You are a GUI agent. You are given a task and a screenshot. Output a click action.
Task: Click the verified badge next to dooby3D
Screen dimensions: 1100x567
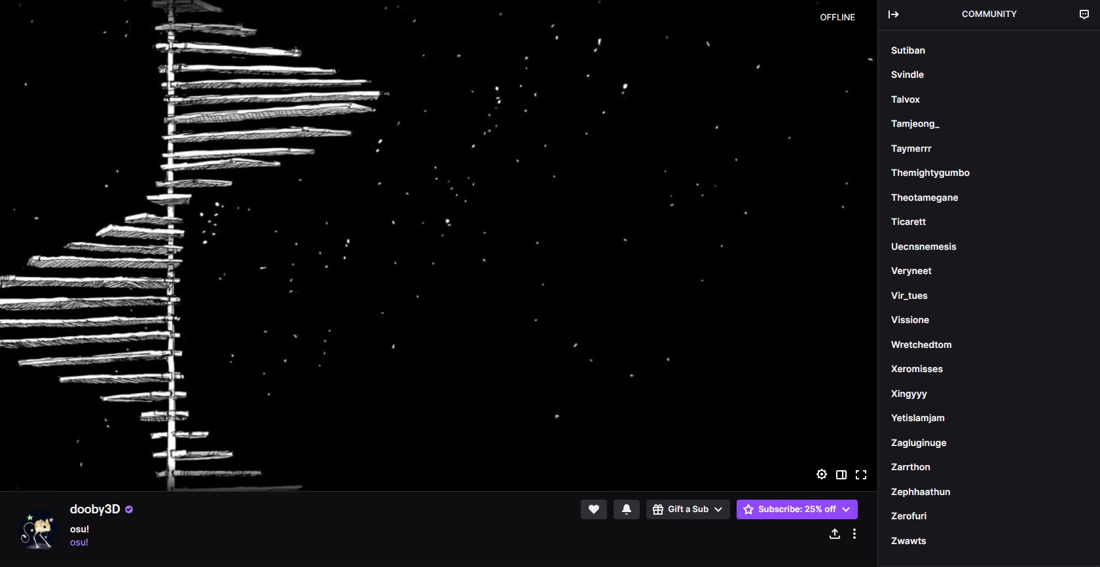pos(129,509)
